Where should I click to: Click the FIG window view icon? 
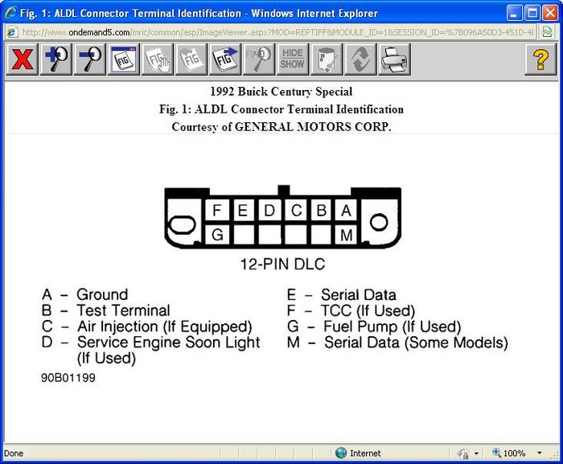(124, 60)
